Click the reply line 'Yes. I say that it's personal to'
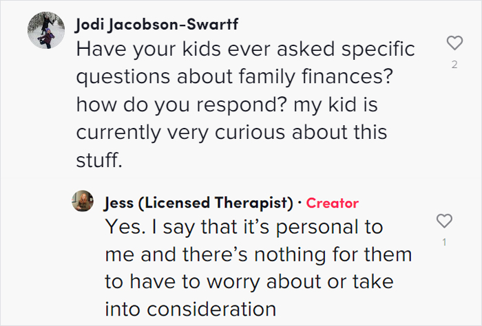 (x=243, y=226)
